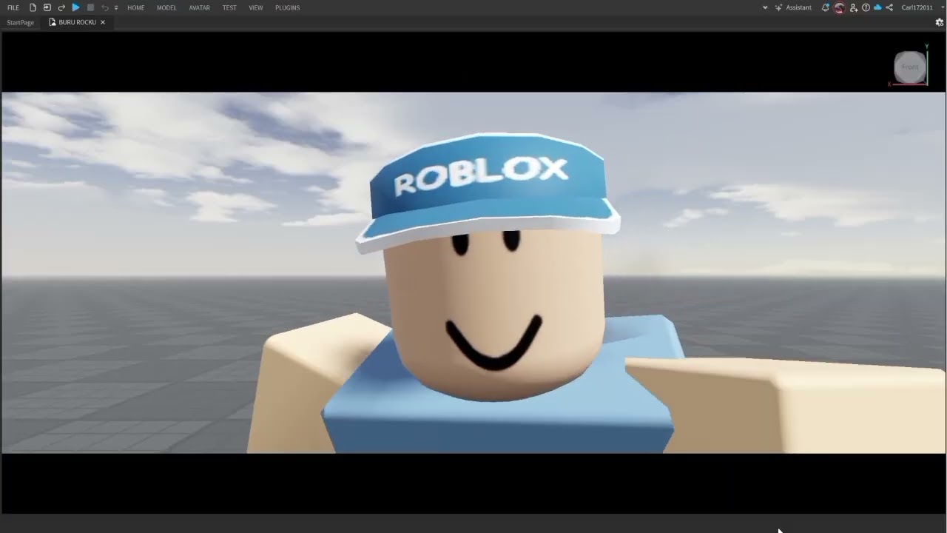Click the redo arrow icon
This screenshot has height=533, width=947.
[x=61, y=7]
